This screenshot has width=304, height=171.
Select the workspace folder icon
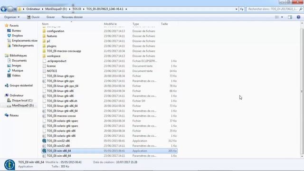click(x=44, y=56)
